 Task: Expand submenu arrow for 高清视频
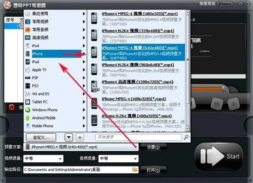(84, 38)
